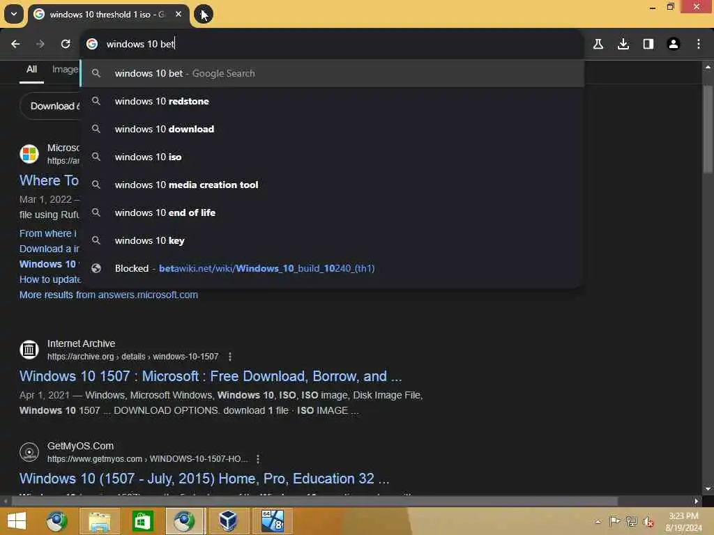The height and width of the screenshot is (535, 714).
Task: Open the VirtualBox cube icon on the taskbar
Action: (228, 521)
